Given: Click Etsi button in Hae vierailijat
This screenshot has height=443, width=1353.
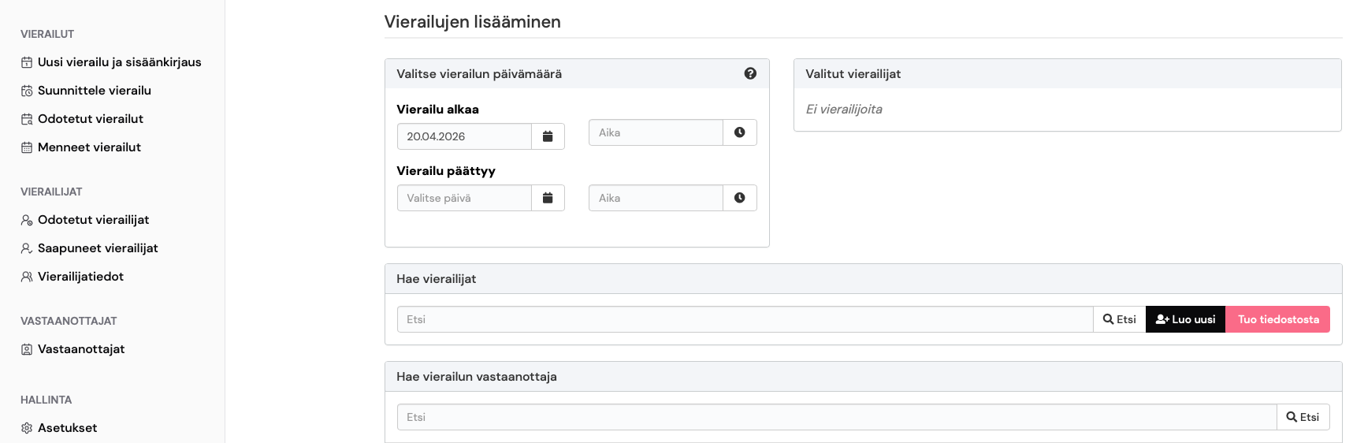Looking at the screenshot, I should pyautogui.click(x=1119, y=319).
